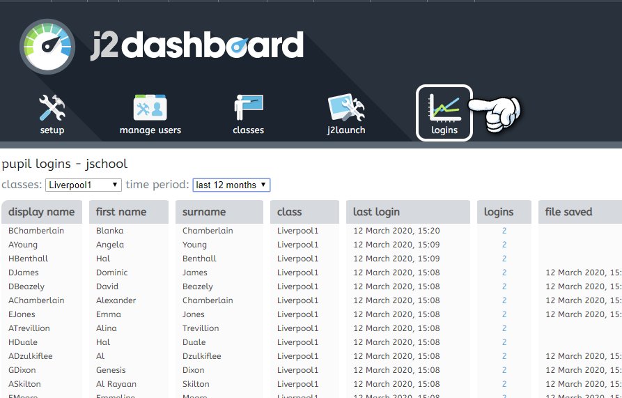
Task: Open HBenthall's logins count link
Action: (x=504, y=259)
